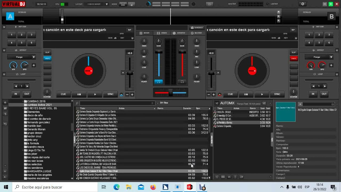Open the sideview side tab
Viewport: 341px width, 192px height.
tap(212, 139)
